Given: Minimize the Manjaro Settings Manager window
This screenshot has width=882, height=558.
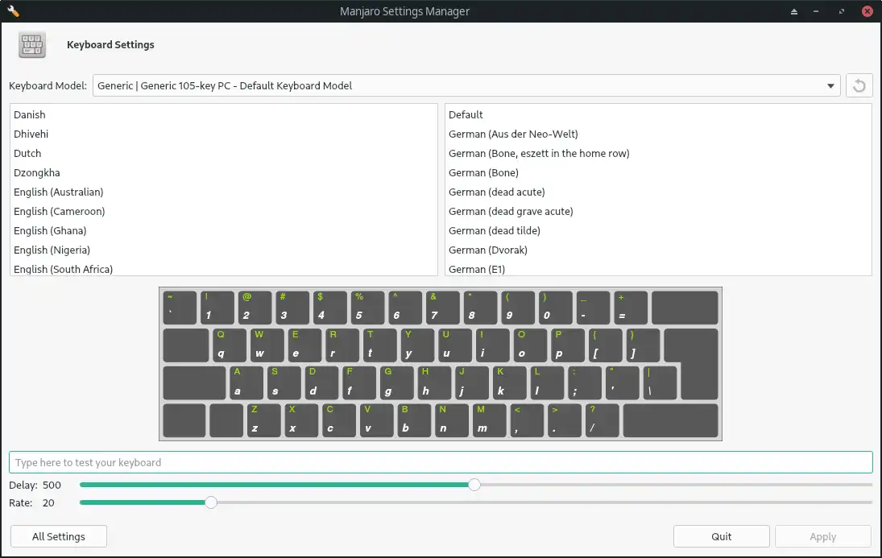Looking at the screenshot, I should pos(816,11).
